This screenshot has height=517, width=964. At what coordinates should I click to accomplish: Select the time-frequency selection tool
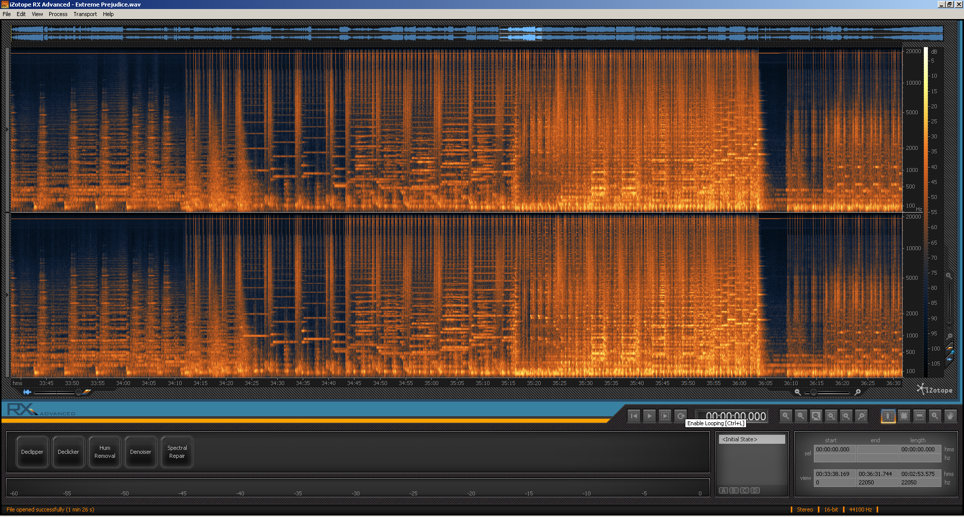click(904, 416)
